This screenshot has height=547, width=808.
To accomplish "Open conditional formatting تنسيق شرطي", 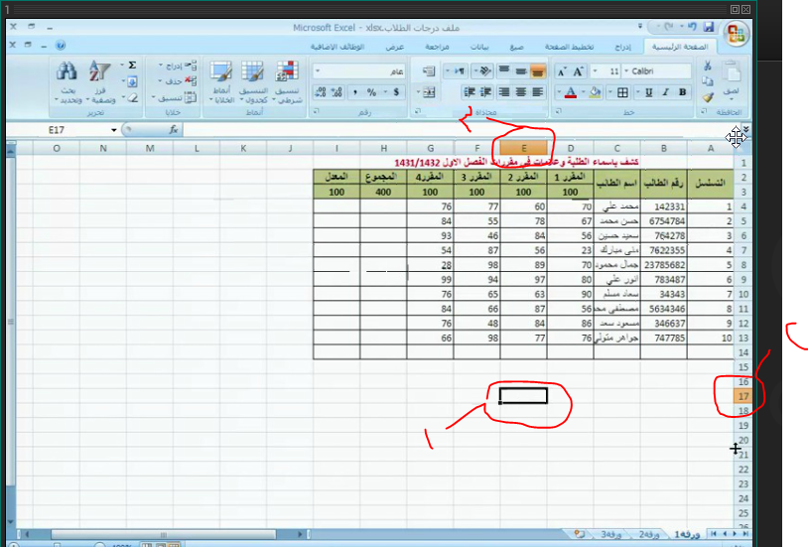I will [x=288, y=81].
